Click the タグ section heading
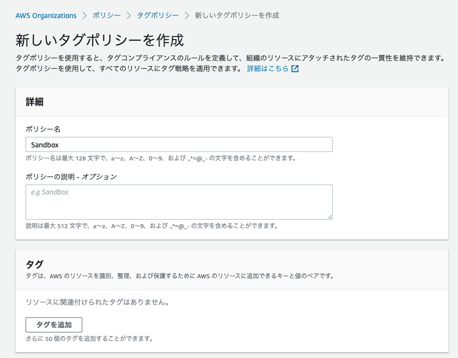Screen dimensions: 458x358 click(x=35, y=265)
